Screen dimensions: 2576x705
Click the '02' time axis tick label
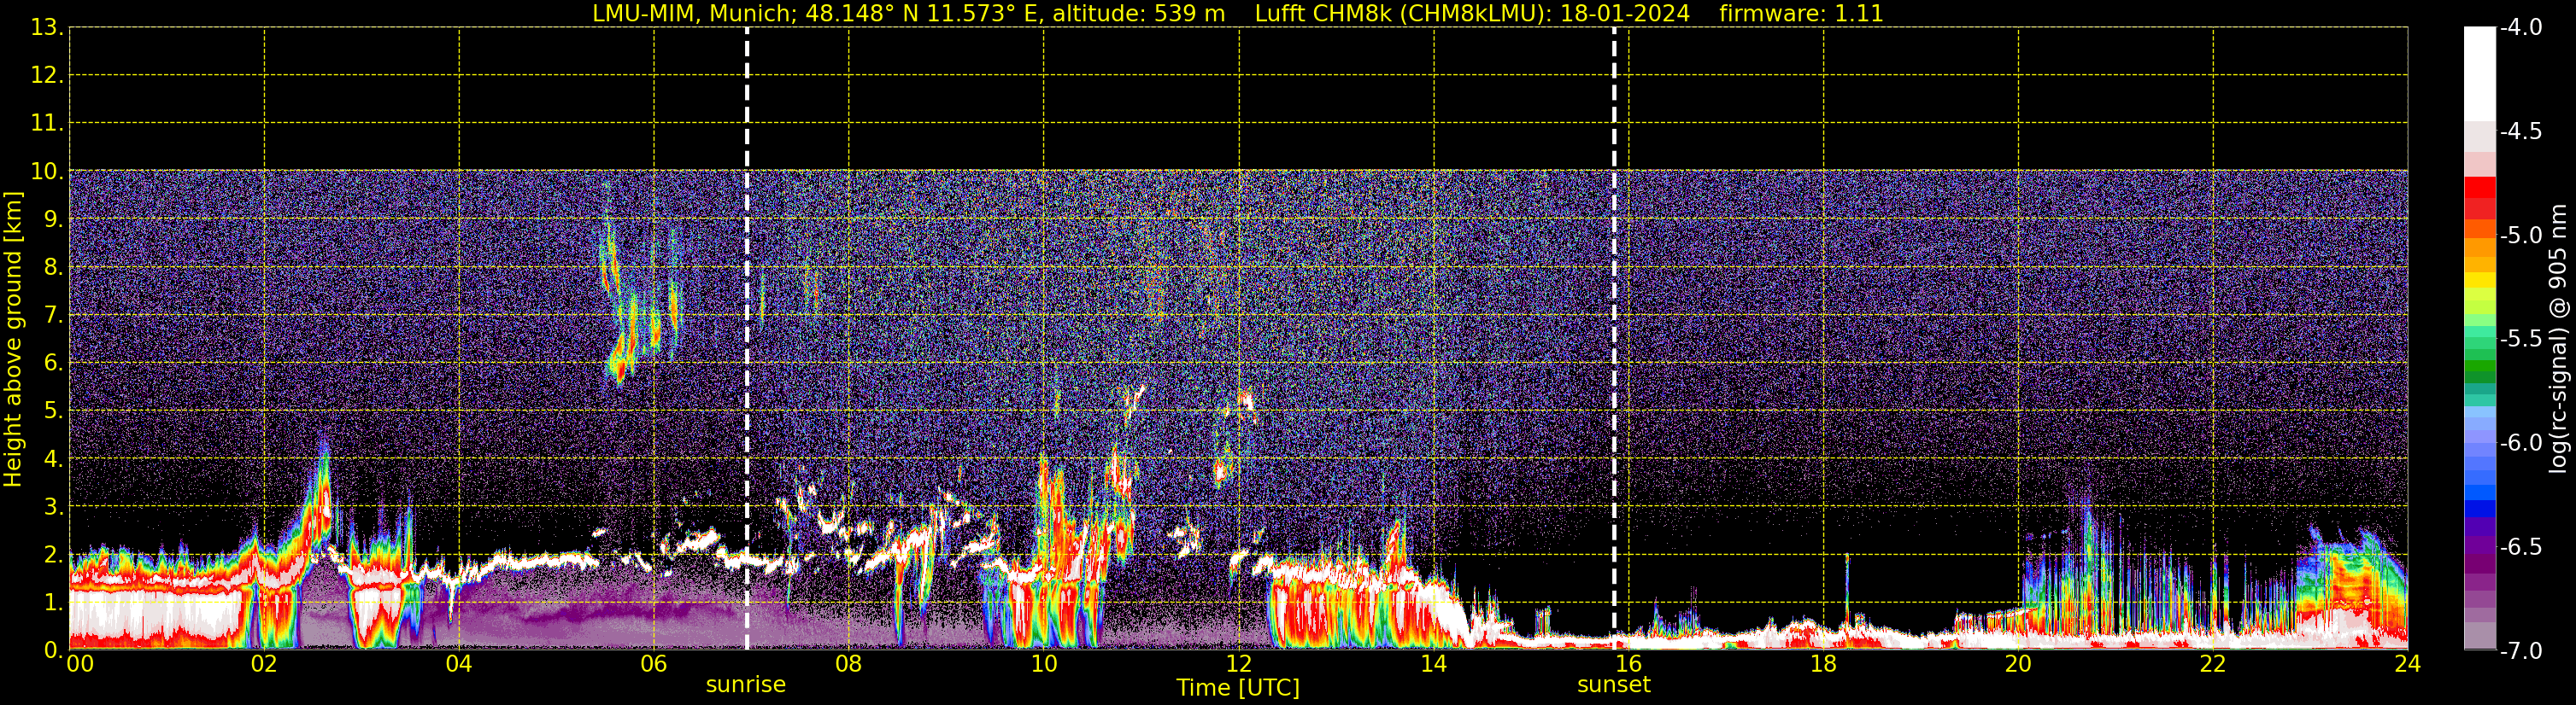(x=264, y=664)
